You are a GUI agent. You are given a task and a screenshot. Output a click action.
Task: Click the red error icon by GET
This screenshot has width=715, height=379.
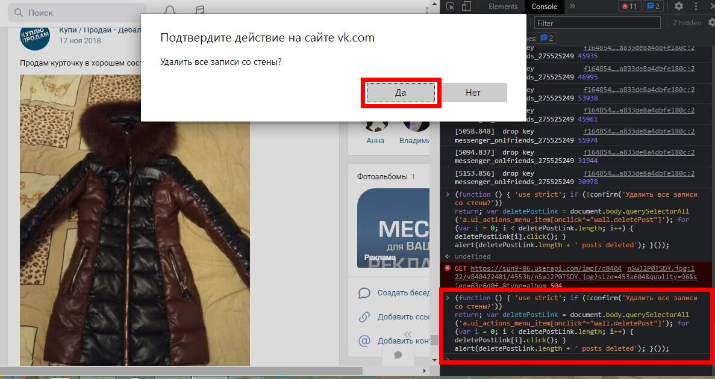point(448,268)
